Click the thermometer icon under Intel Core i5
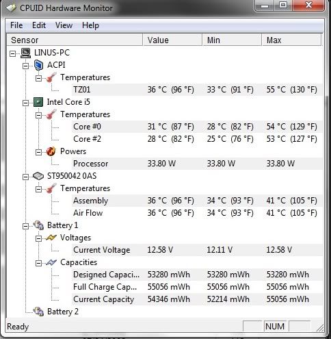The width and height of the screenshot is (331, 339). [51, 114]
